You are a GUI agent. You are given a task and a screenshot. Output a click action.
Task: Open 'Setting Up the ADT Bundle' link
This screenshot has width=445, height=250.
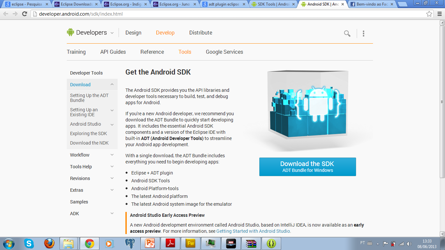pyautogui.click(x=89, y=98)
